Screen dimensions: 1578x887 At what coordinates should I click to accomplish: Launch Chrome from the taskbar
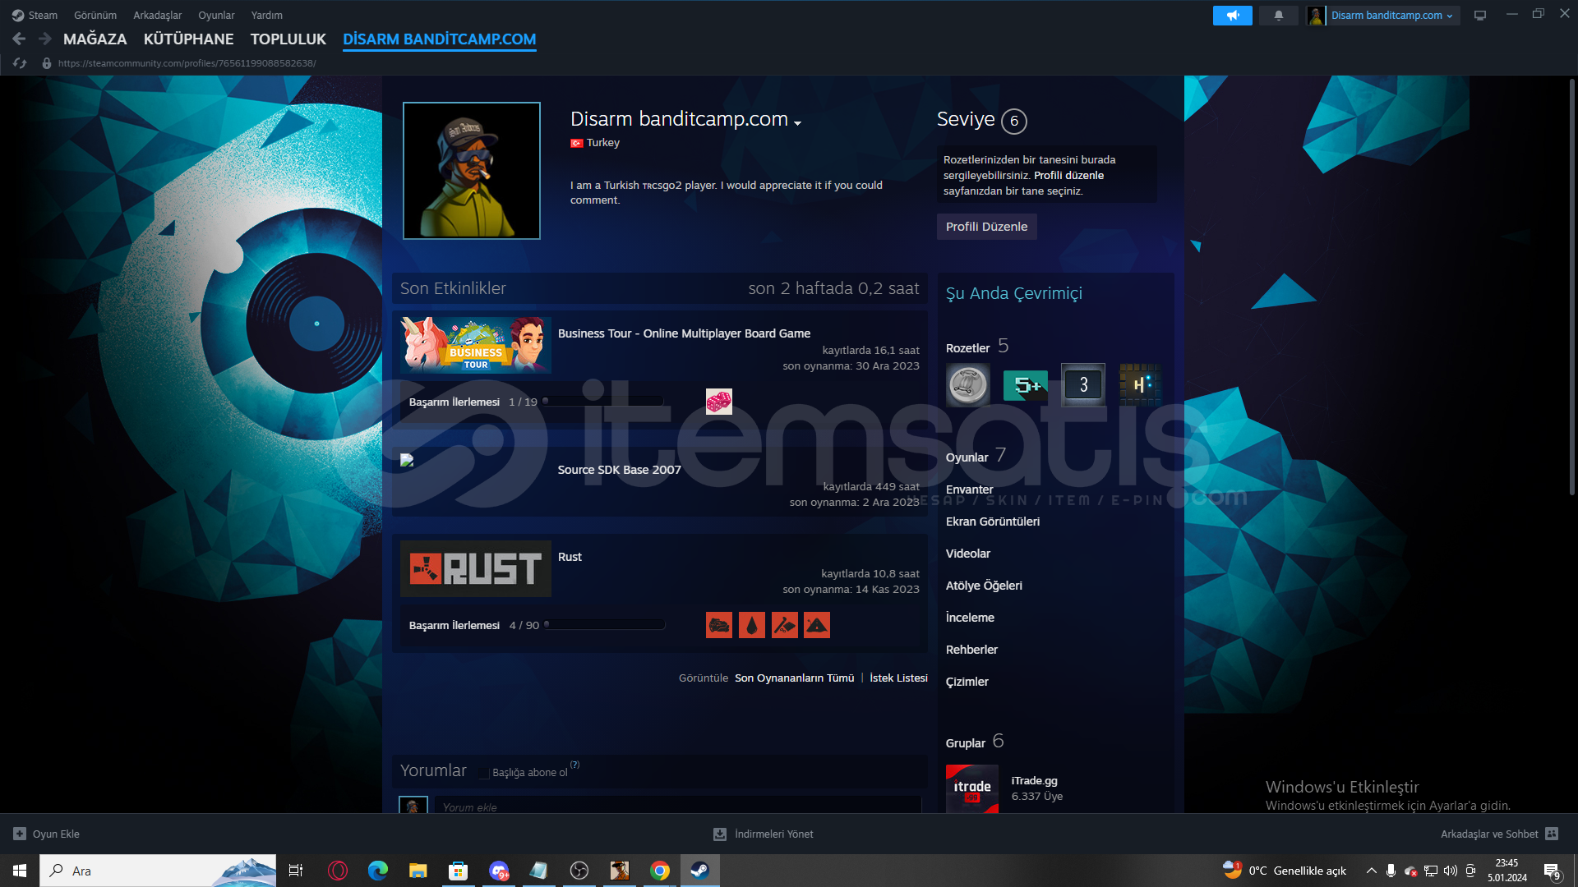pos(660,871)
